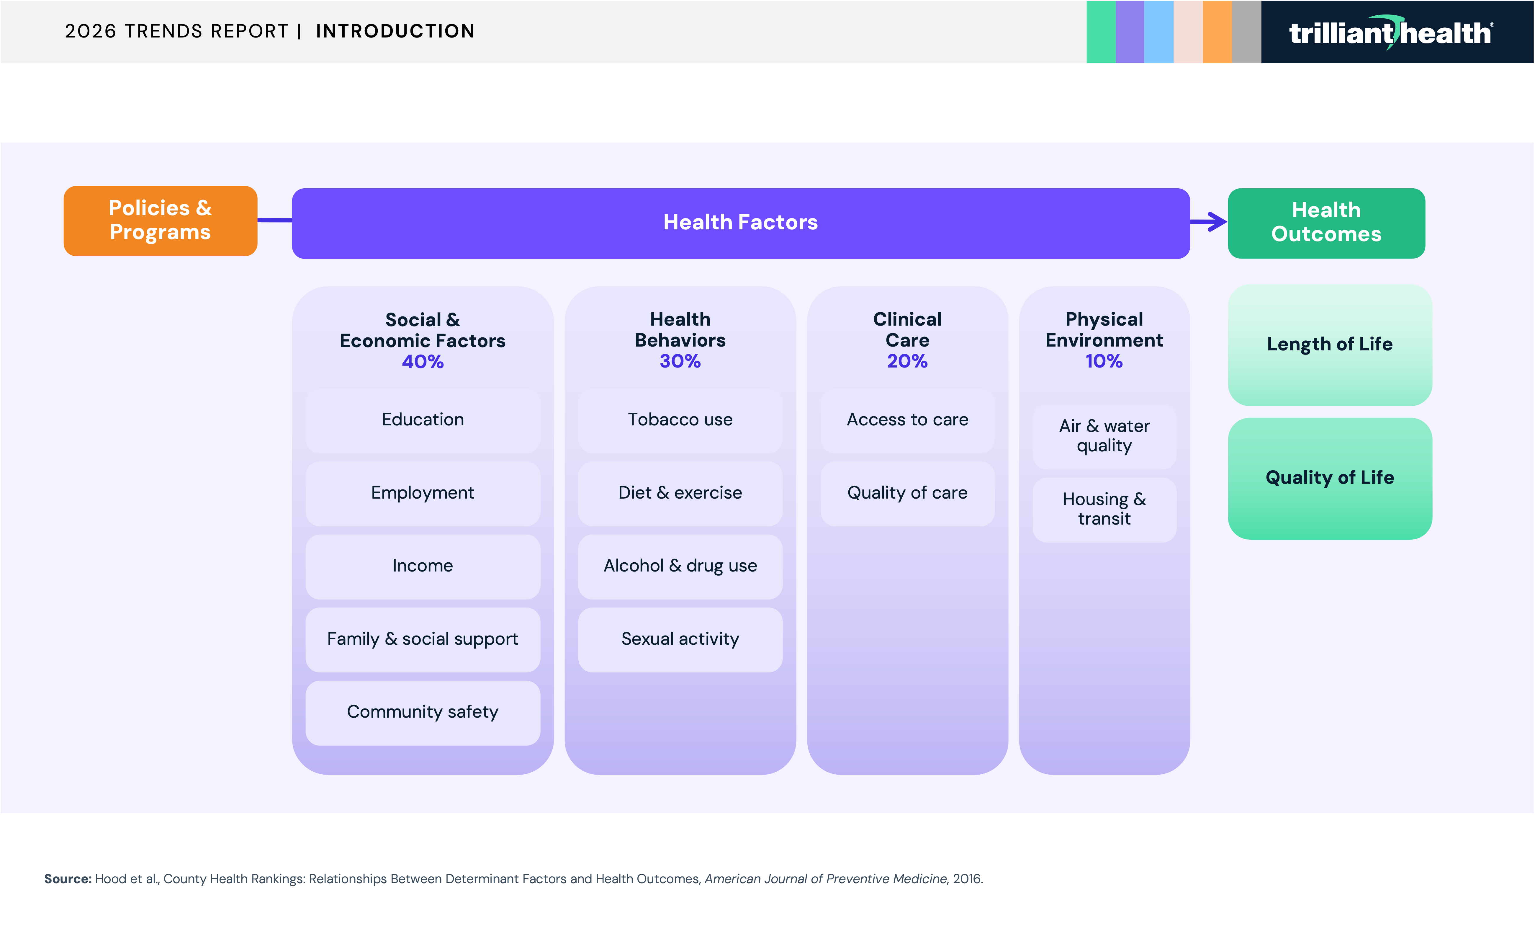The width and height of the screenshot is (1535, 947).
Task: Click the 20% weight value
Action: (908, 361)
